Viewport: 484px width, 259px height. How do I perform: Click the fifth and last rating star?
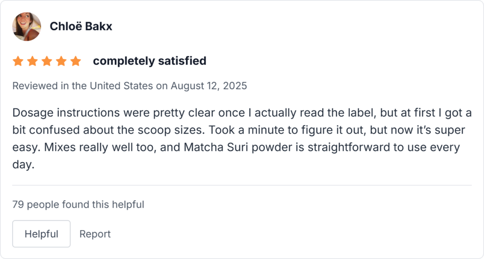click(76, 61)
